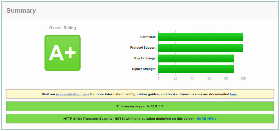
Task: Click the 'Certificate' chart label
Action: (x=148, y=37)
